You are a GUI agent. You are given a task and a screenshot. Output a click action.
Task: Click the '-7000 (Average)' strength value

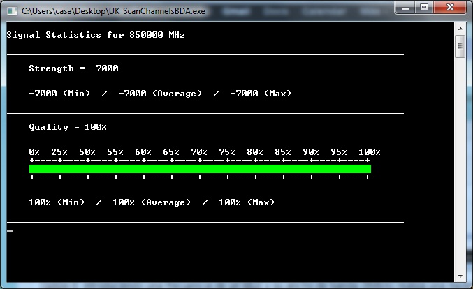[160, 94]
